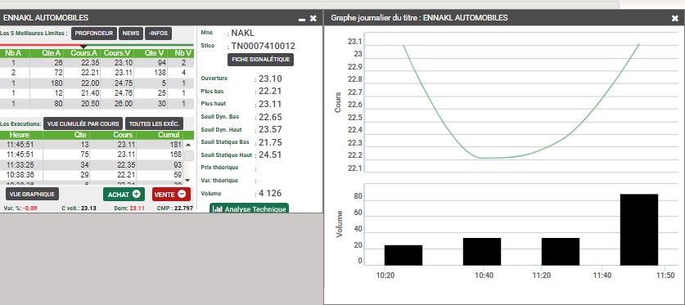Screen dimensions: 685x305
Task: Click the tallest volume bar near 11:50
Action: point(639,230)
